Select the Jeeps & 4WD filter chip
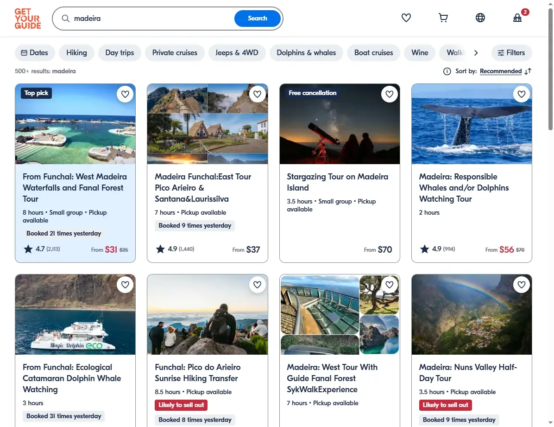 (x=237, y=53)
